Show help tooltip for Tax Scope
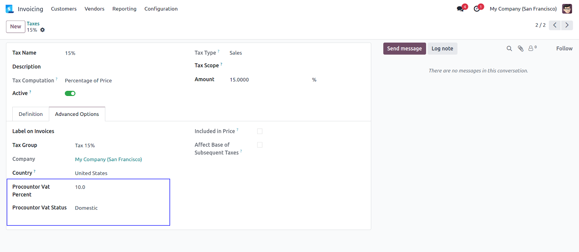Image resolution: width=579 pixels, height=252 pixels. click(x=221, y=64)
